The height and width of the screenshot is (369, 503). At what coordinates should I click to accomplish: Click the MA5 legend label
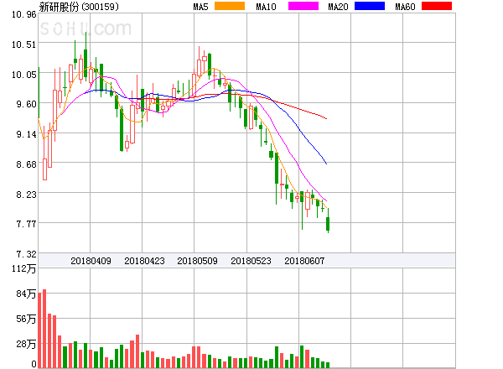tap(200, 7)
